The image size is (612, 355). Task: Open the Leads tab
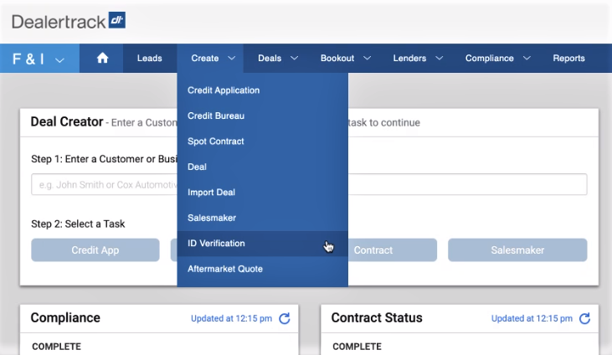tap(150, 59)
